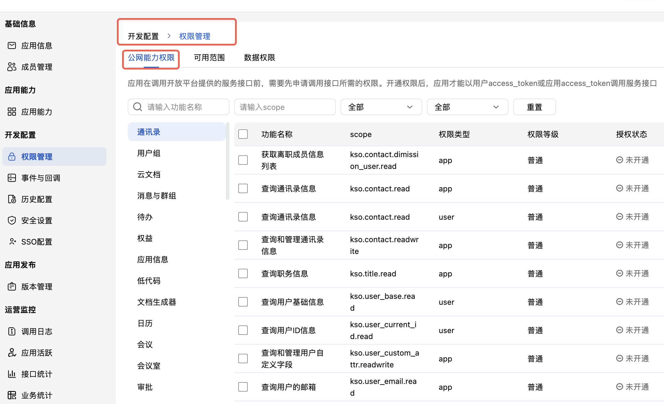Screen dimensions: 664x404
Task: Click the 接口统计 bar chart icon
Action: click(x=12, y=374)
